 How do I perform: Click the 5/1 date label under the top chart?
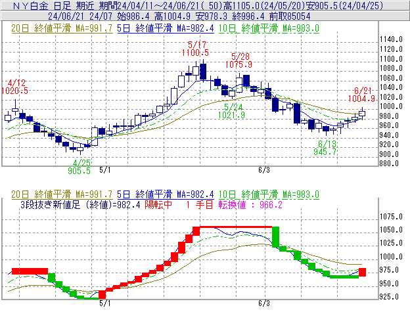pos(105,170)
